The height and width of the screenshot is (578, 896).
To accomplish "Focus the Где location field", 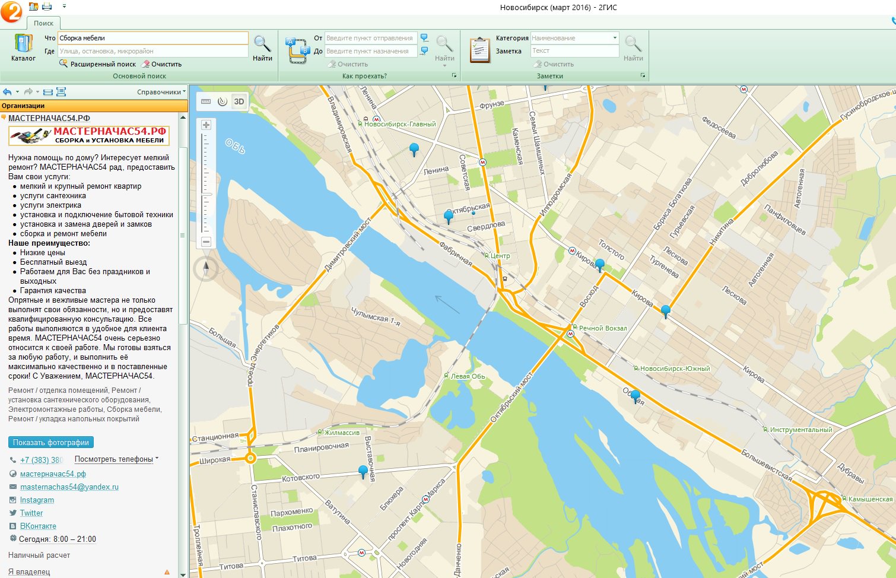I will coord(153,51).
